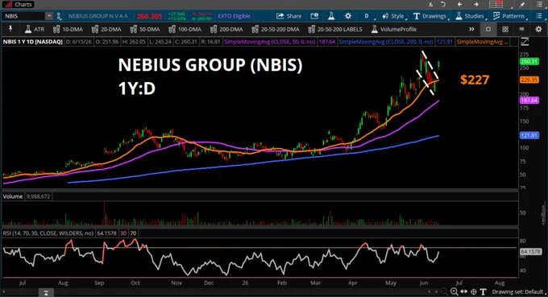Click the Share button
The height and width of the screenshot is (297, 548).
click(289, 16)
